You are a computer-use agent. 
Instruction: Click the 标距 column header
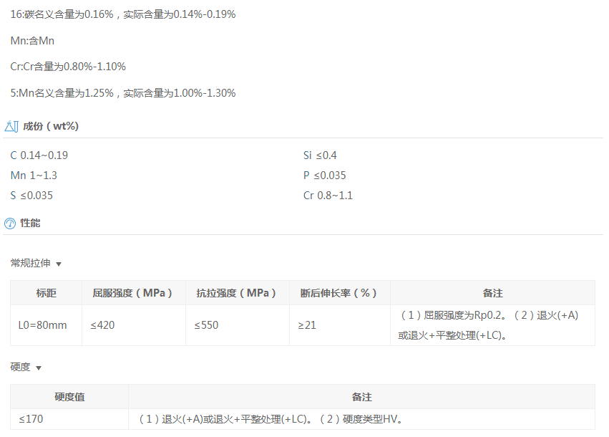tap(47, 293)
